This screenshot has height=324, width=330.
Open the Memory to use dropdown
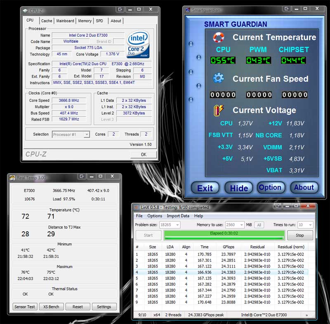pos(241,225)
